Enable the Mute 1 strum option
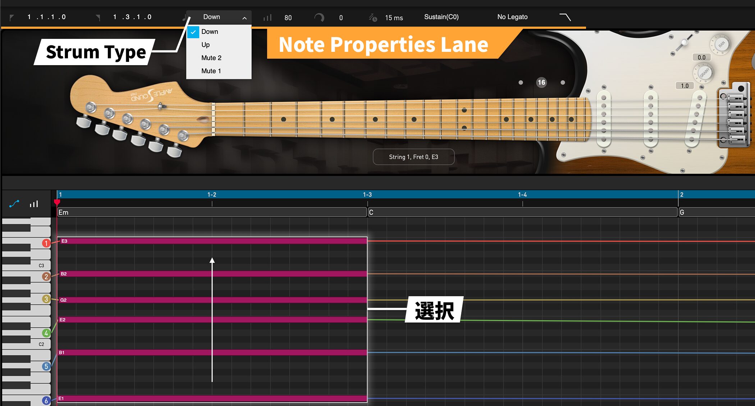Screen dimensions: 755x406 coord(211,71)
